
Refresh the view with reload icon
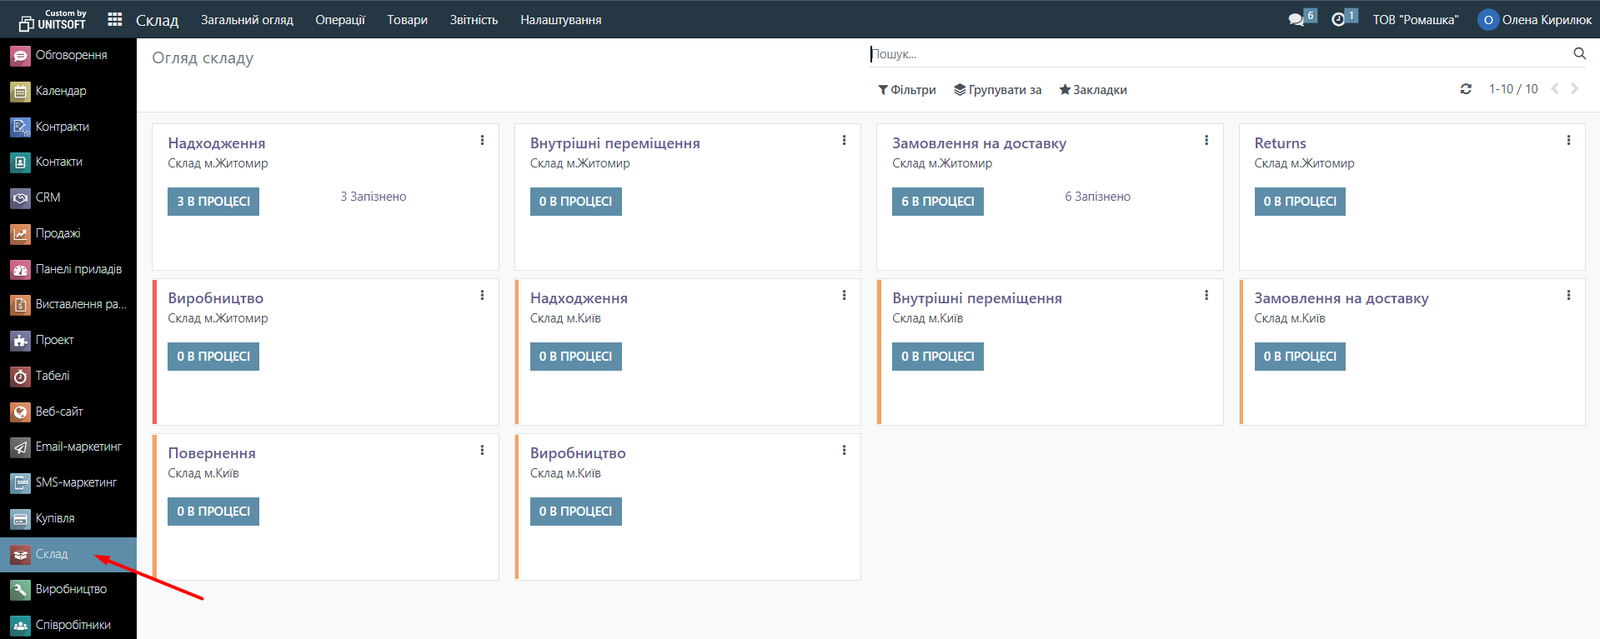[1466, 89]
